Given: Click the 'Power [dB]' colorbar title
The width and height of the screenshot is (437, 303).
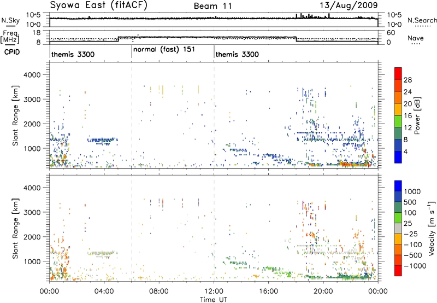Looking at the screenshot, I should point(417,115).
